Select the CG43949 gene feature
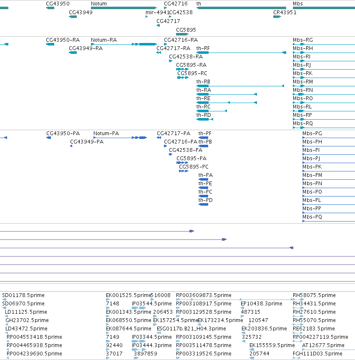The image size is (355, 360). pos(73,17)
